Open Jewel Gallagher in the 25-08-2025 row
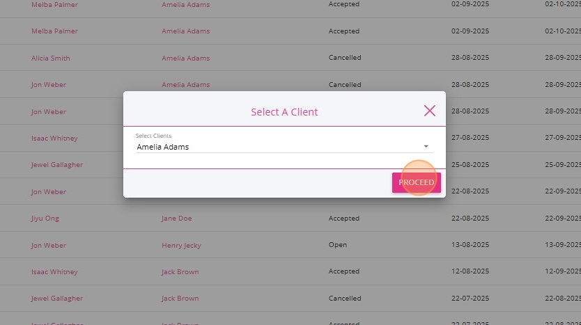 pyautogui.click(x=57, y=165)
